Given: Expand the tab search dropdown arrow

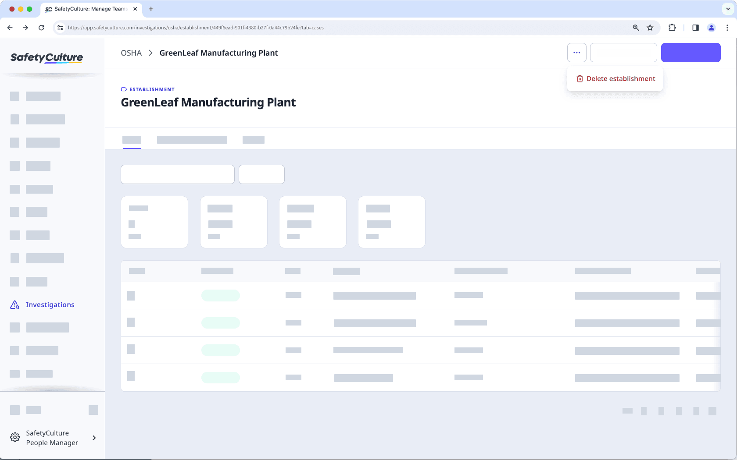Looking at the screenshot, I should pos(728,9).
